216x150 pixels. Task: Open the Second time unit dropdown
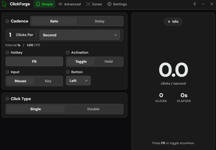point(80,35)
